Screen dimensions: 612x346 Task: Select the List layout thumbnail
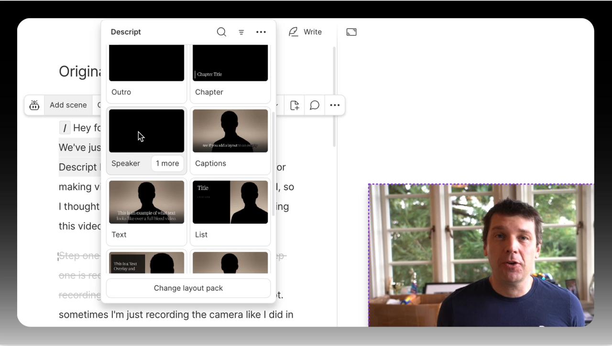[230, 202]
